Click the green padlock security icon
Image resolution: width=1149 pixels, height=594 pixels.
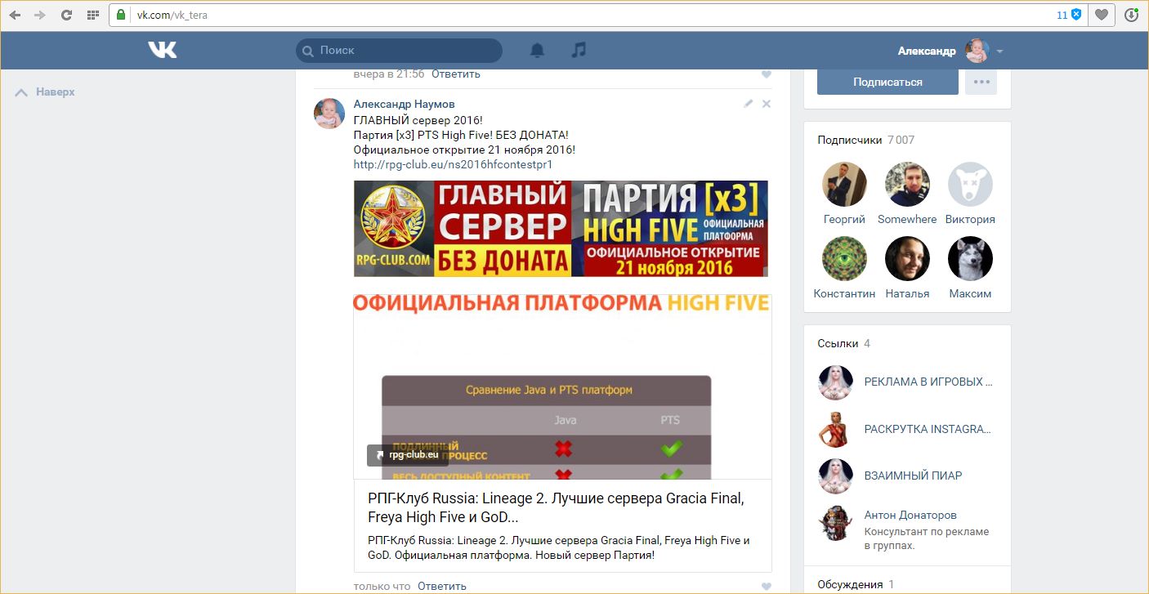[x=122, y=15]
